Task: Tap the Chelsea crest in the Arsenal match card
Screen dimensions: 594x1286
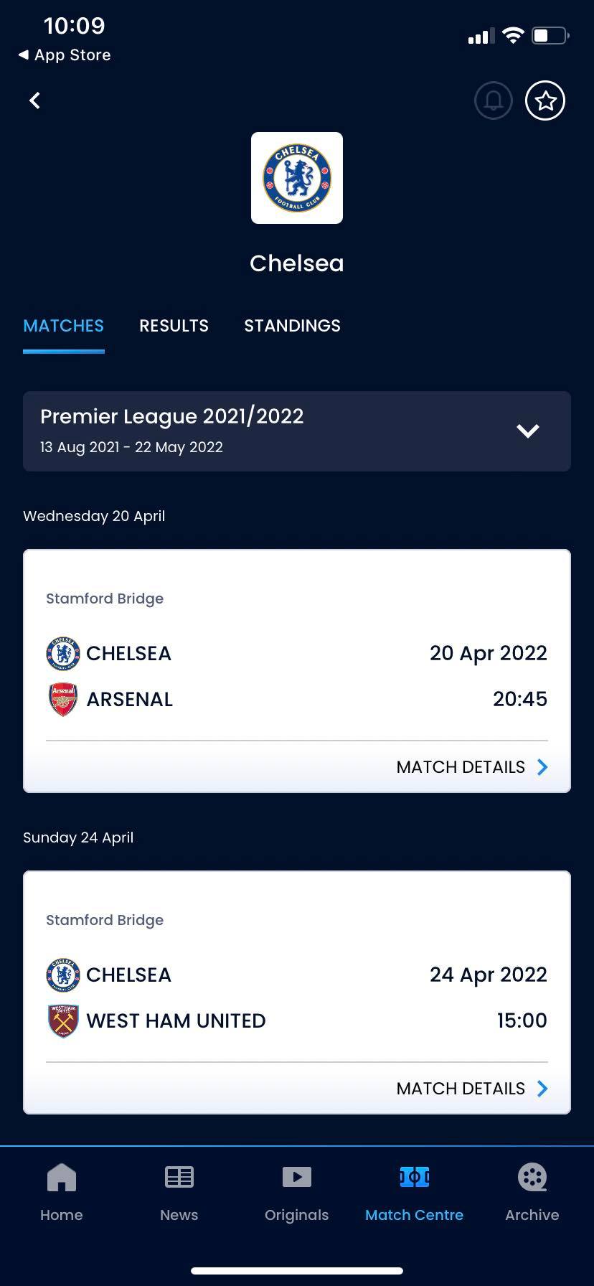Action: click(x=63, y=653)
